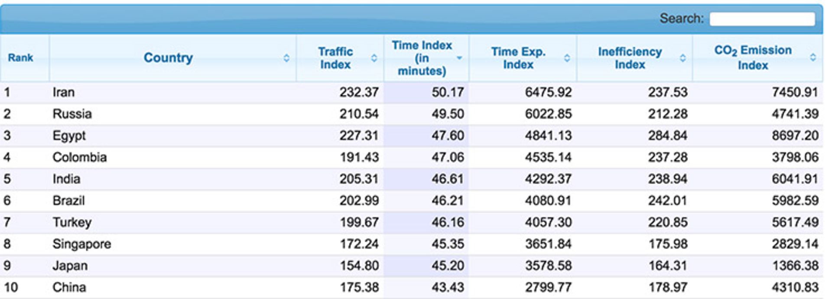
Task: Select the Colombia table row
Action: pyautogui.click(x=80, y=157)
